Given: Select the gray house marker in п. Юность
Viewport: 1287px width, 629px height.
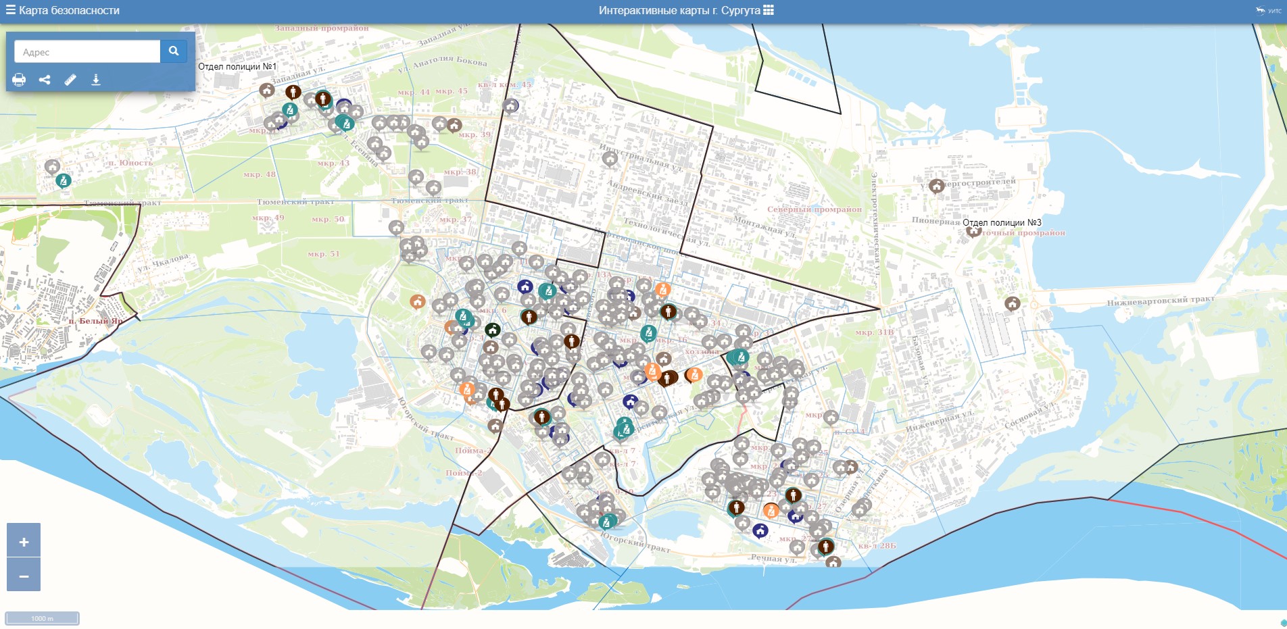Looking at the screenshot, I should click(52, 166).
